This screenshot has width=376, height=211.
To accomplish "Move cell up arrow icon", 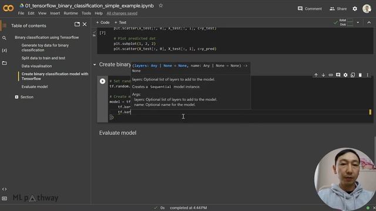I will (316, 75).
